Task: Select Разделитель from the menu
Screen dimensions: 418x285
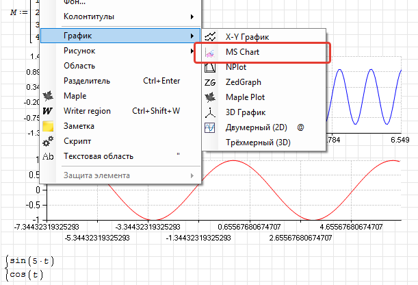Action: [x=87, y=81]
